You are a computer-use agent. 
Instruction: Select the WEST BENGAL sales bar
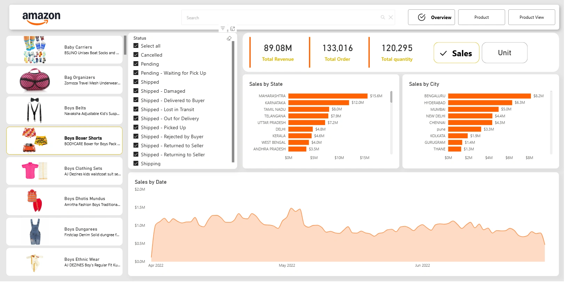298,142
